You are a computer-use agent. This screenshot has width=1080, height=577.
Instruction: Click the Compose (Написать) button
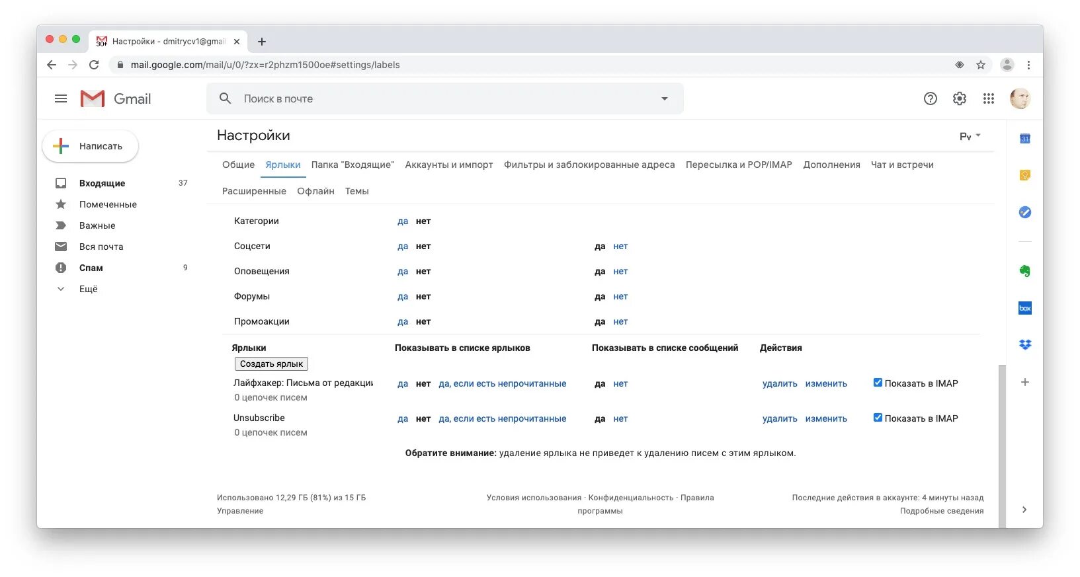pyautogui.click(x=91, y=146)
